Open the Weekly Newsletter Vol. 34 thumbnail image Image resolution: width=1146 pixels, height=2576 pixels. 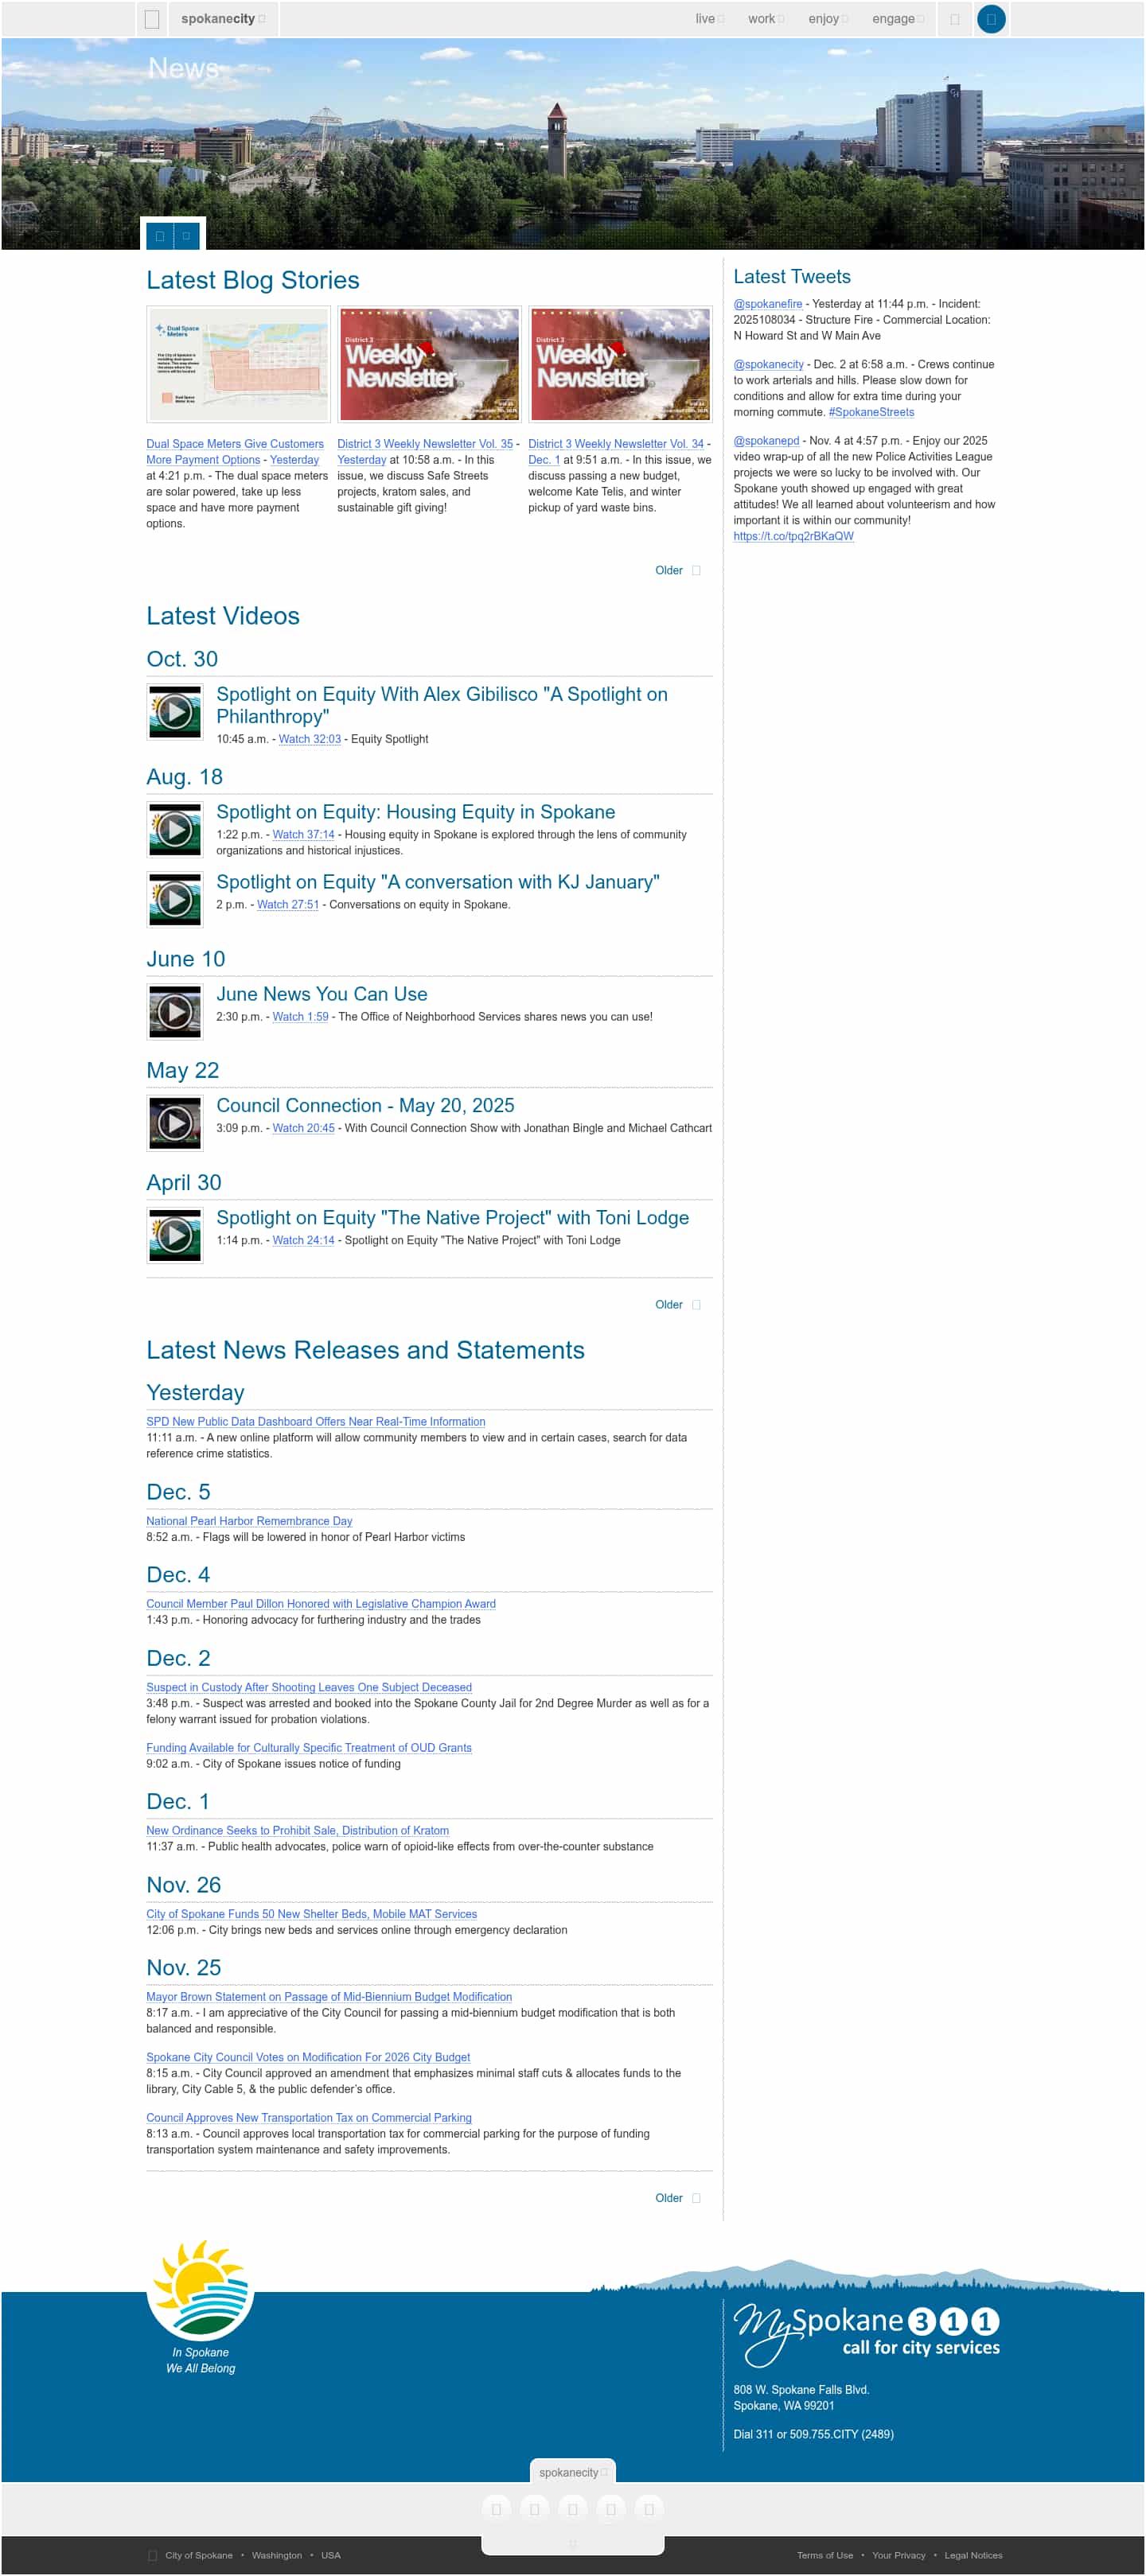(620, 364)
